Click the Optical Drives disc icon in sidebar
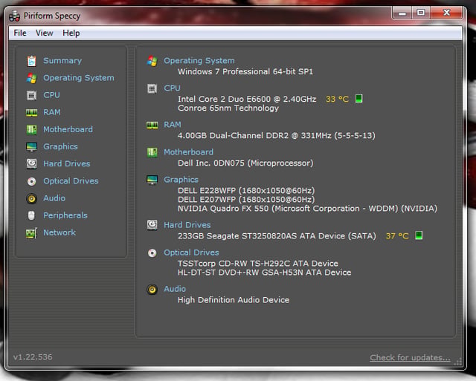This screenshot has width=476, height=381. [x=31, y=181]
